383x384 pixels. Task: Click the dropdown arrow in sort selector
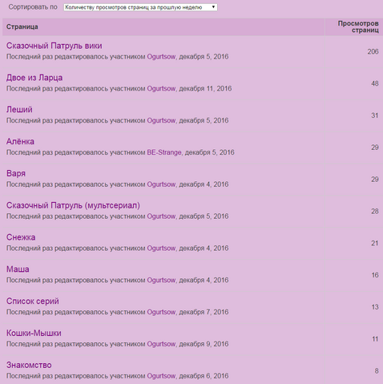coord(213,7)
